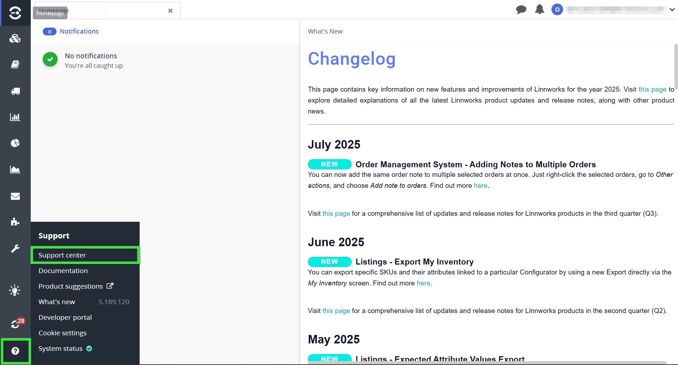
Task: Open the Inventory cubes sidebar icon
Action: (15, 39)
